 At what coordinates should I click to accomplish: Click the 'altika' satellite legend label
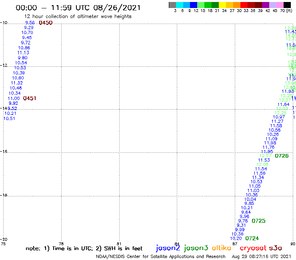pos(222,248)
